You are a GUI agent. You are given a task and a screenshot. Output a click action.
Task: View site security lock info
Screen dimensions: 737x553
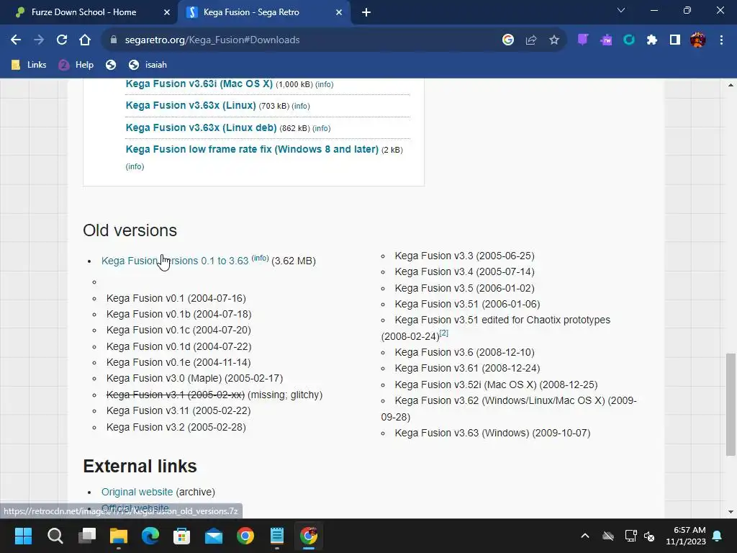[113, 40]
